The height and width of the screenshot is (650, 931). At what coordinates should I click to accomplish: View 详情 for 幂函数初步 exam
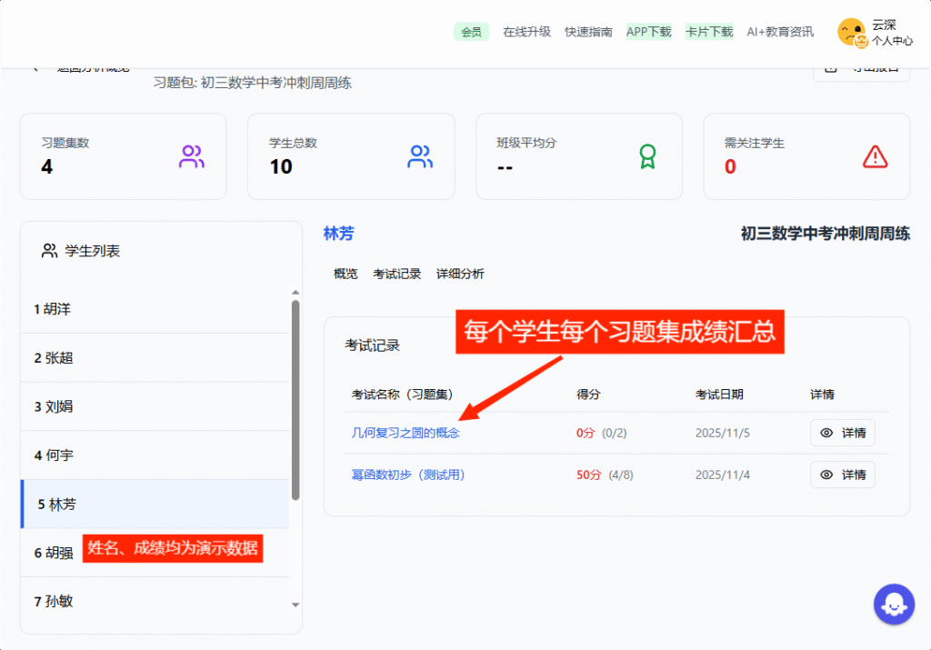point(843,475)
